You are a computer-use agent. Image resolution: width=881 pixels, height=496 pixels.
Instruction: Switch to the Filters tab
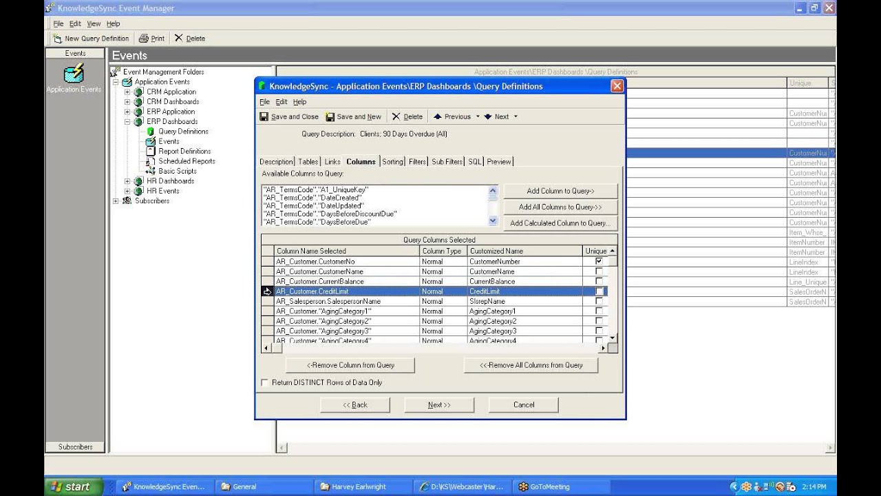[x=418, y=162]
